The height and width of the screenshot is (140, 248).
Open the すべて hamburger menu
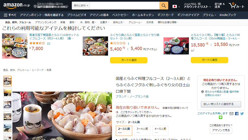pyautogui.click(x=10, y=15)
